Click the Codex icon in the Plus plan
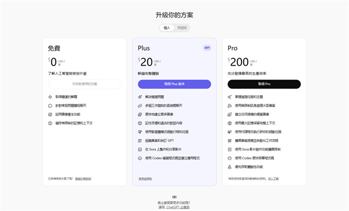The image size is (349, 211). (140, 158)
